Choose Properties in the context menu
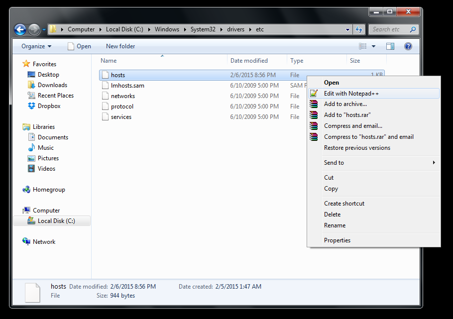This screenshot has width=453, height=319. click(373, 240)
